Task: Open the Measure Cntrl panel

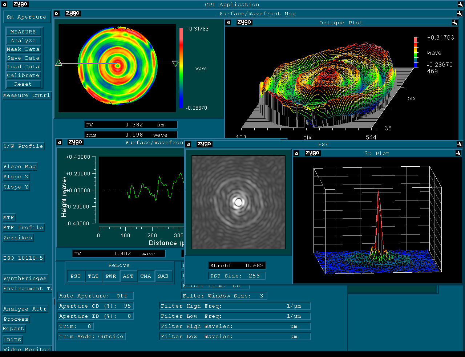Action: click(27, 96)
